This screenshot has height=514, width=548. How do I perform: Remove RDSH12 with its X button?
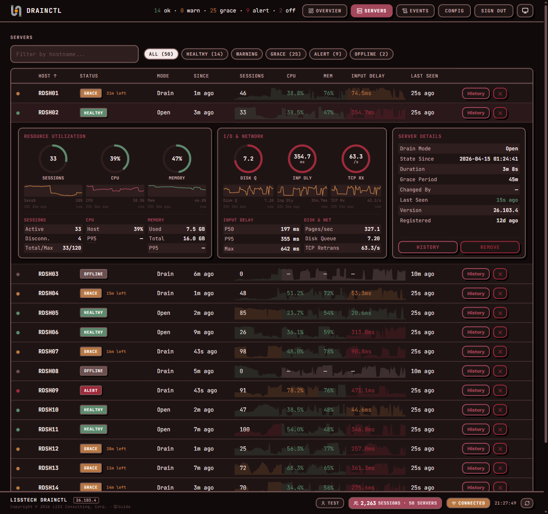click(x=500, y=448)
